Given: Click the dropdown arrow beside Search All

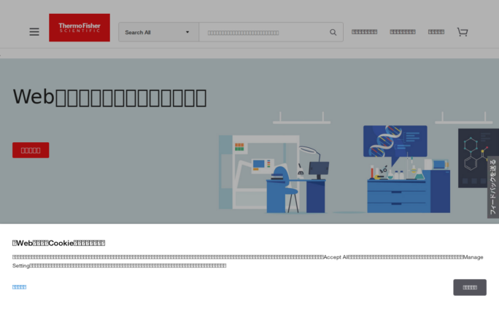Looking at the screenshot, I should [187, 32].
